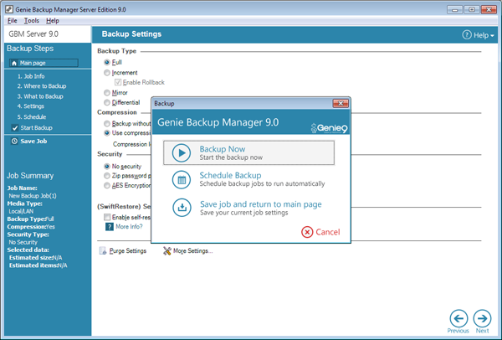Screen dimensions: 502x340
Task: Close the Backup dialog
Action: click(341, 103)
